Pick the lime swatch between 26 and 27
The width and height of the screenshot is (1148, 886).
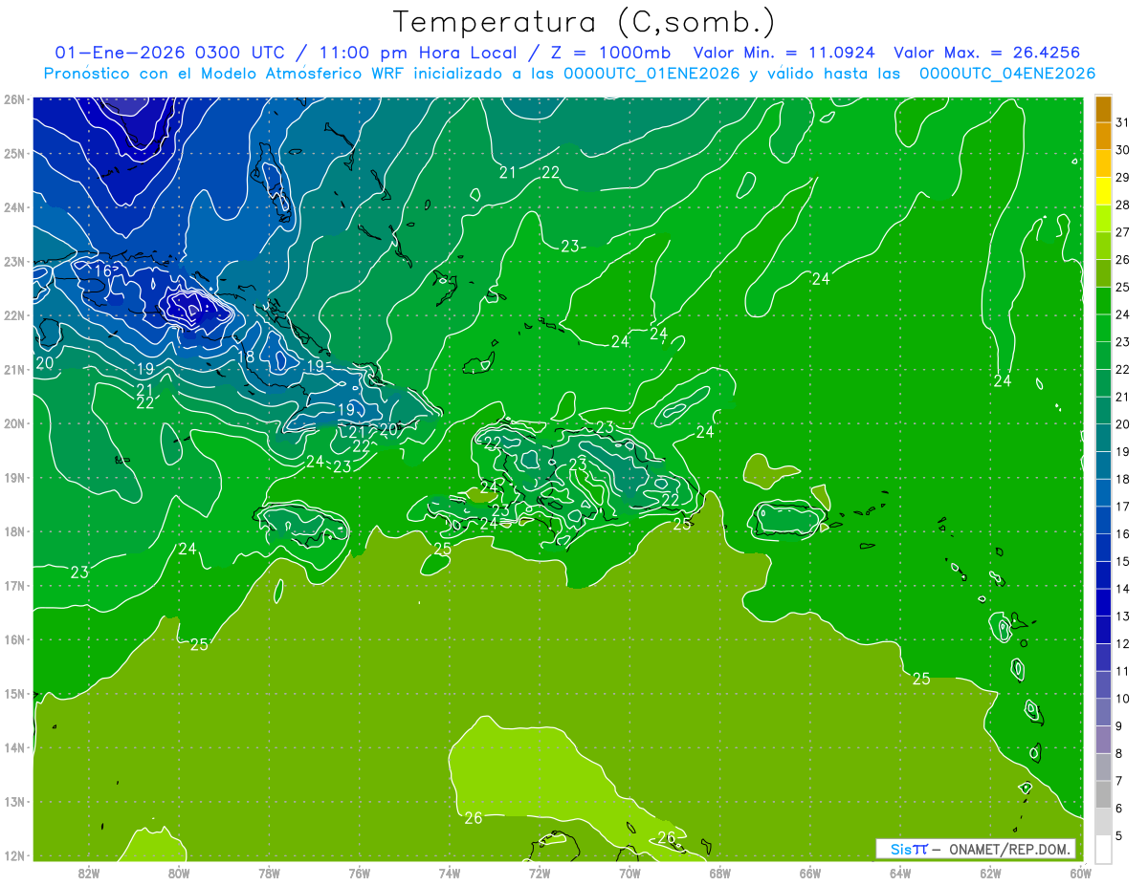1103,246
